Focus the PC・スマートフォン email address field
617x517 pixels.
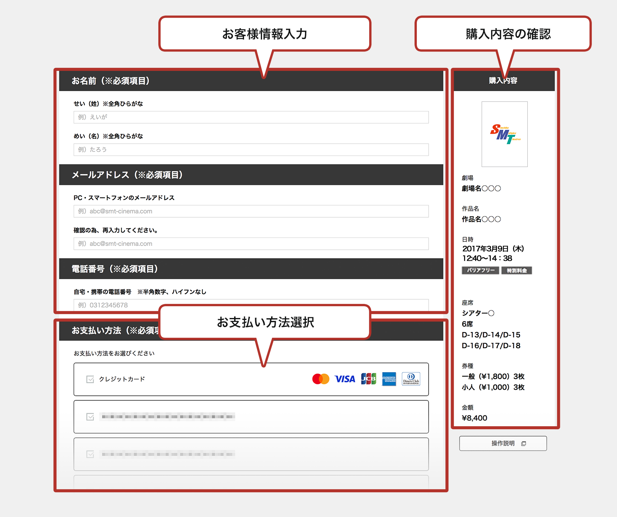point(251,211)
